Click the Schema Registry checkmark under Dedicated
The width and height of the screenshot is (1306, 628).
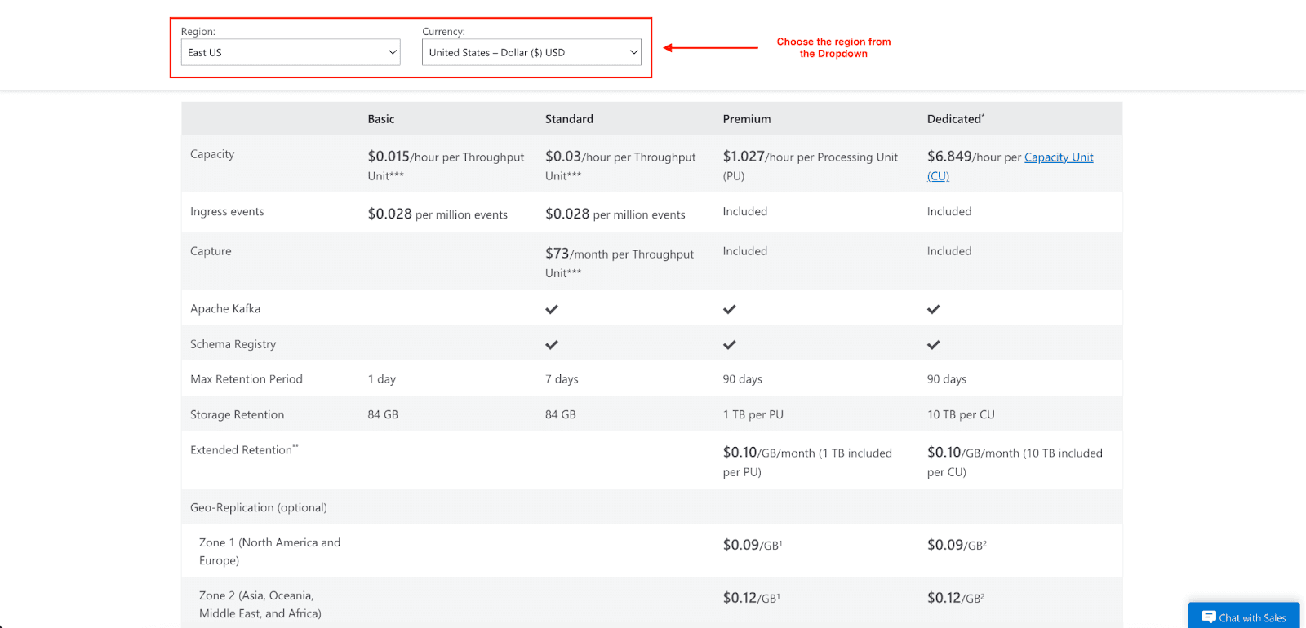pos(933,345)
